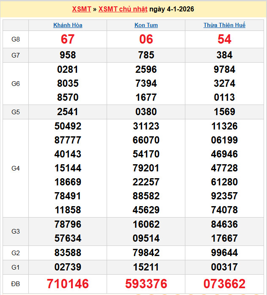
Task: Open the Thừa Thiên Huế province link
Action: click(224, 25)
